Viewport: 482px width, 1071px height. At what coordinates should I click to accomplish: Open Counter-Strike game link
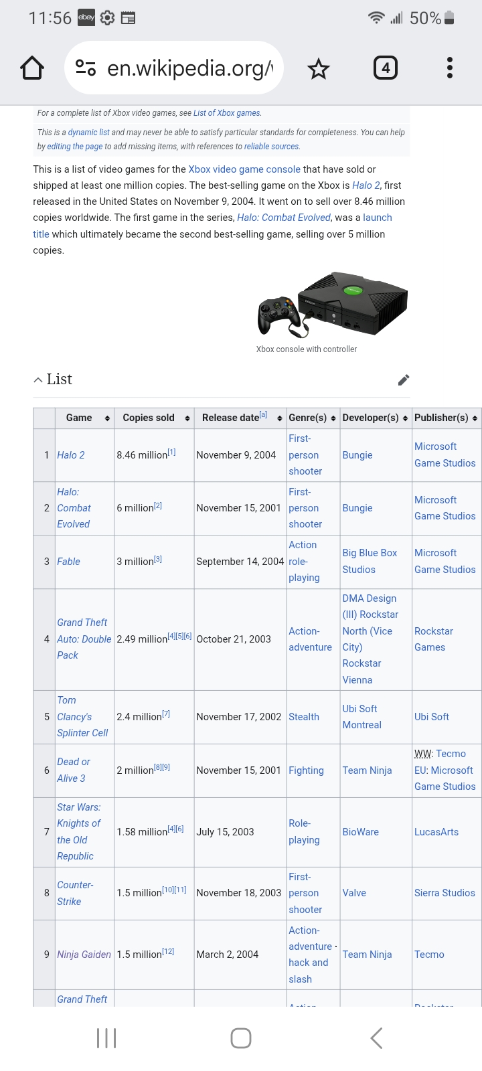[x=75, y=893]
